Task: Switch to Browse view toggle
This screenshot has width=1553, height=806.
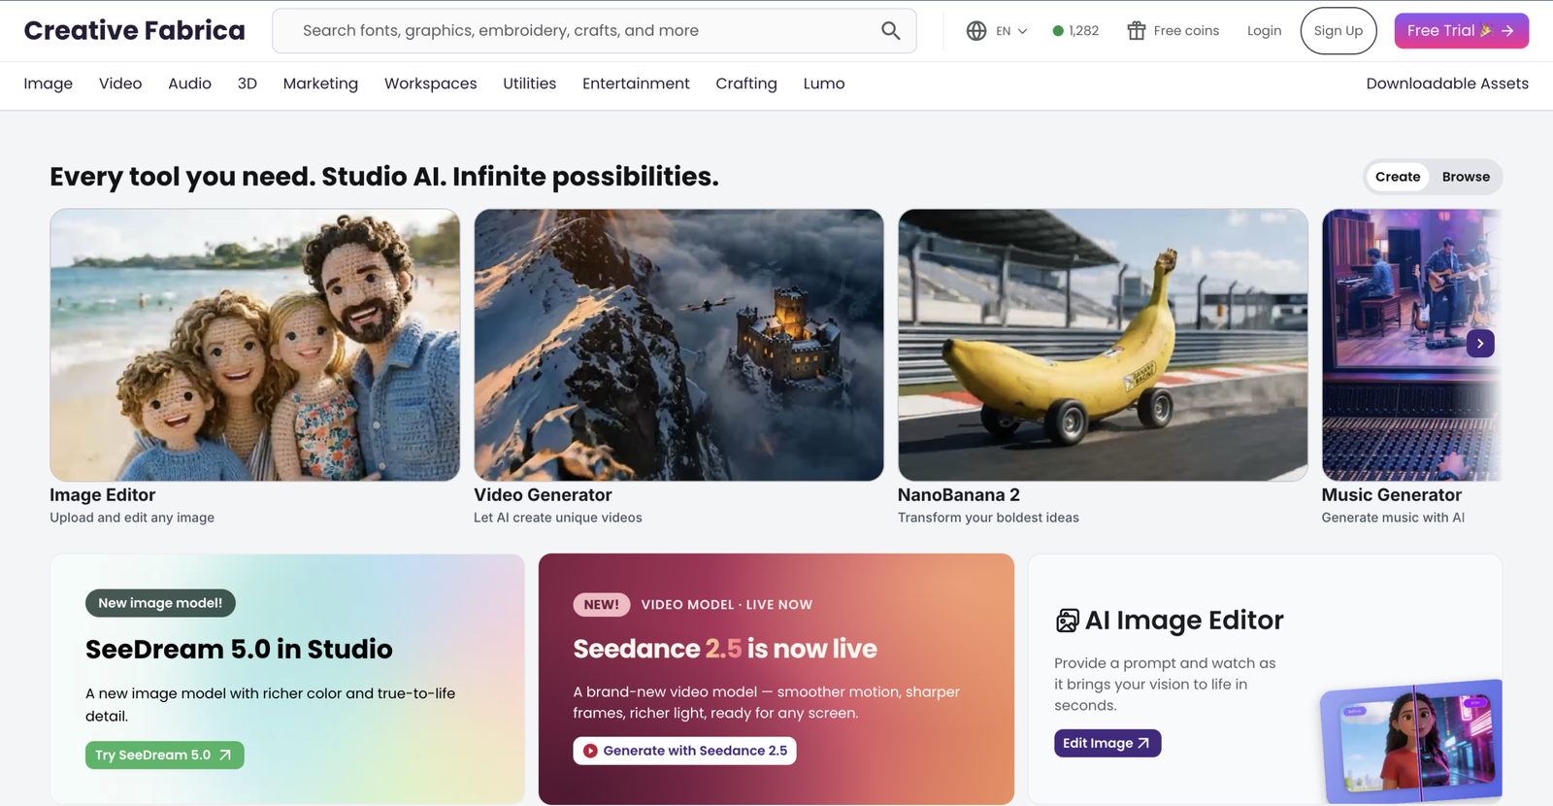Action: [1466, 177]
